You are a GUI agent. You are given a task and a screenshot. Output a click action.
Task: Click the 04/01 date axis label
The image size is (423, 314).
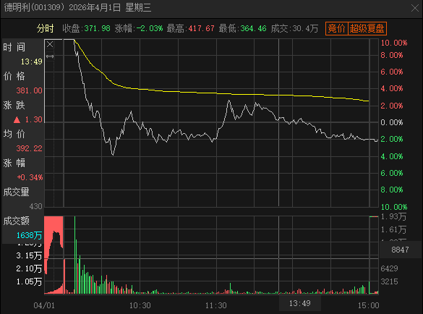tap(44, 305)
